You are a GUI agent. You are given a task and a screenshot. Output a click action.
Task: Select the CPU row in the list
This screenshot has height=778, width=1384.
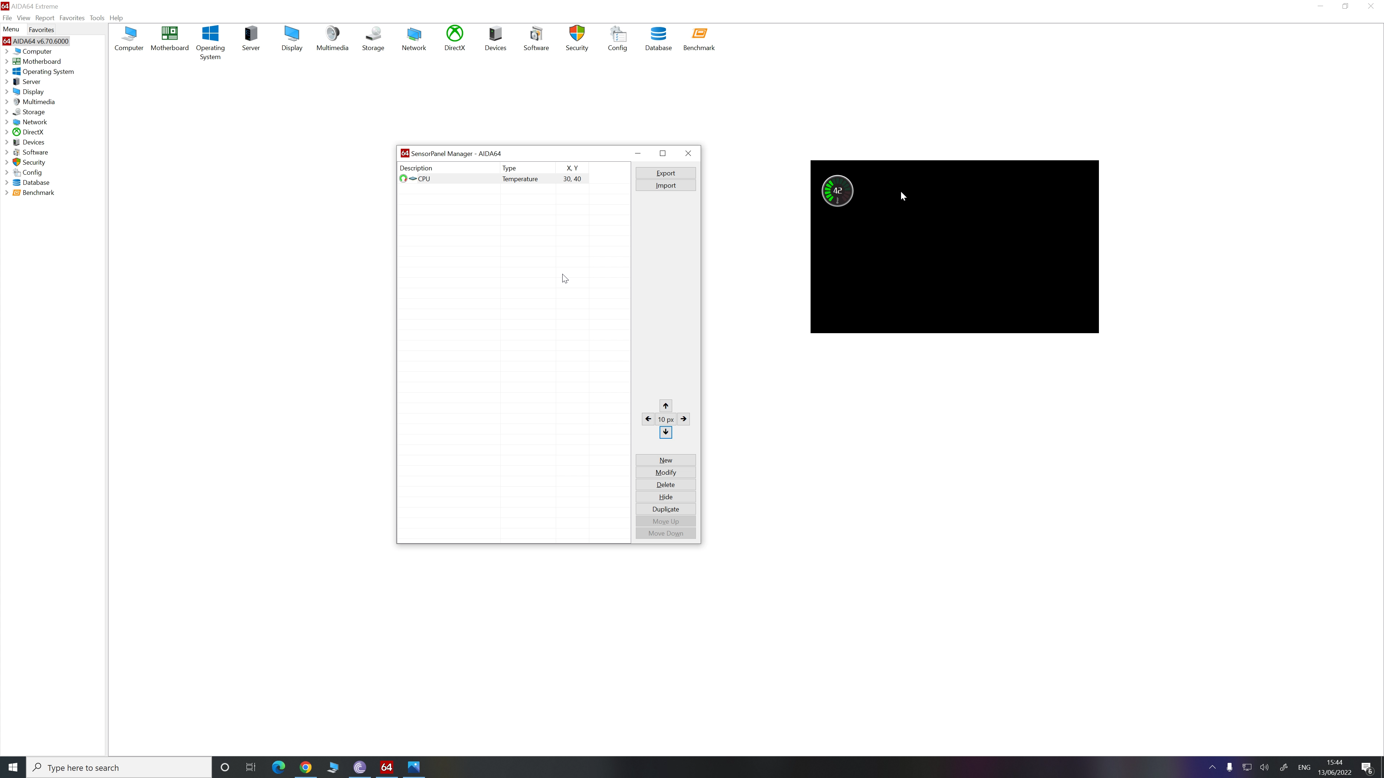(x=424, y=179)
